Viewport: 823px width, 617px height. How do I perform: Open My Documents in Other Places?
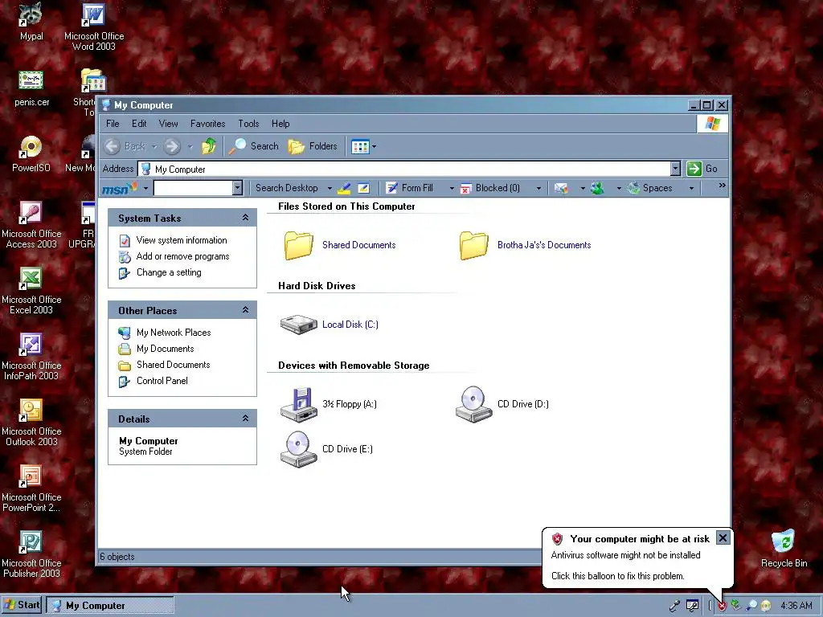166,349
